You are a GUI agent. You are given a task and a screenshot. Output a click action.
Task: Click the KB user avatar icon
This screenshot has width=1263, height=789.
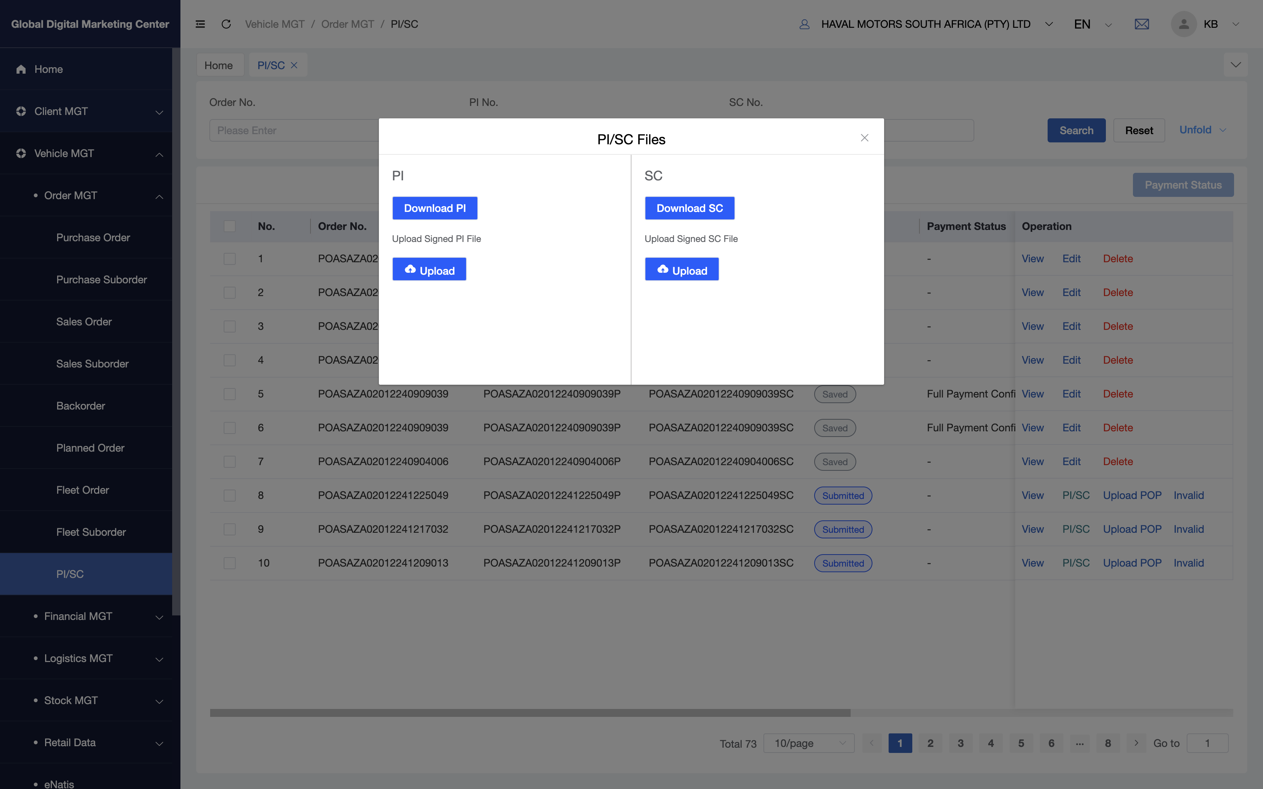[x=1183, y=24]
